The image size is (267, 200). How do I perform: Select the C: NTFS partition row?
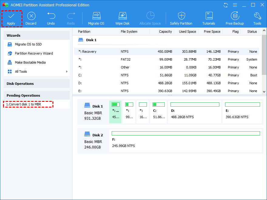pyautogui.click(x=166, y=75)
